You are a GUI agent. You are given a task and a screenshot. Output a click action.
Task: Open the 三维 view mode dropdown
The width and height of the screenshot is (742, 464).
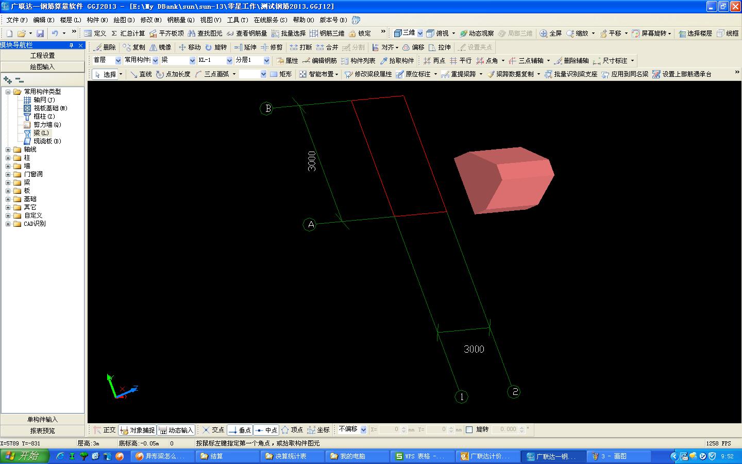420,33
